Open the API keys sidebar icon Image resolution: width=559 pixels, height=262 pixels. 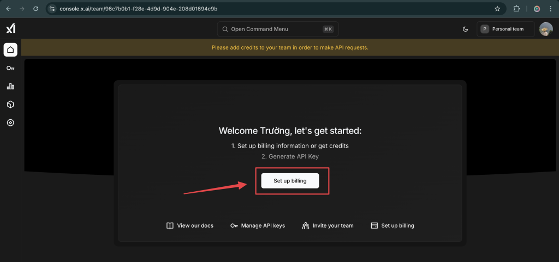click(10, 68)
